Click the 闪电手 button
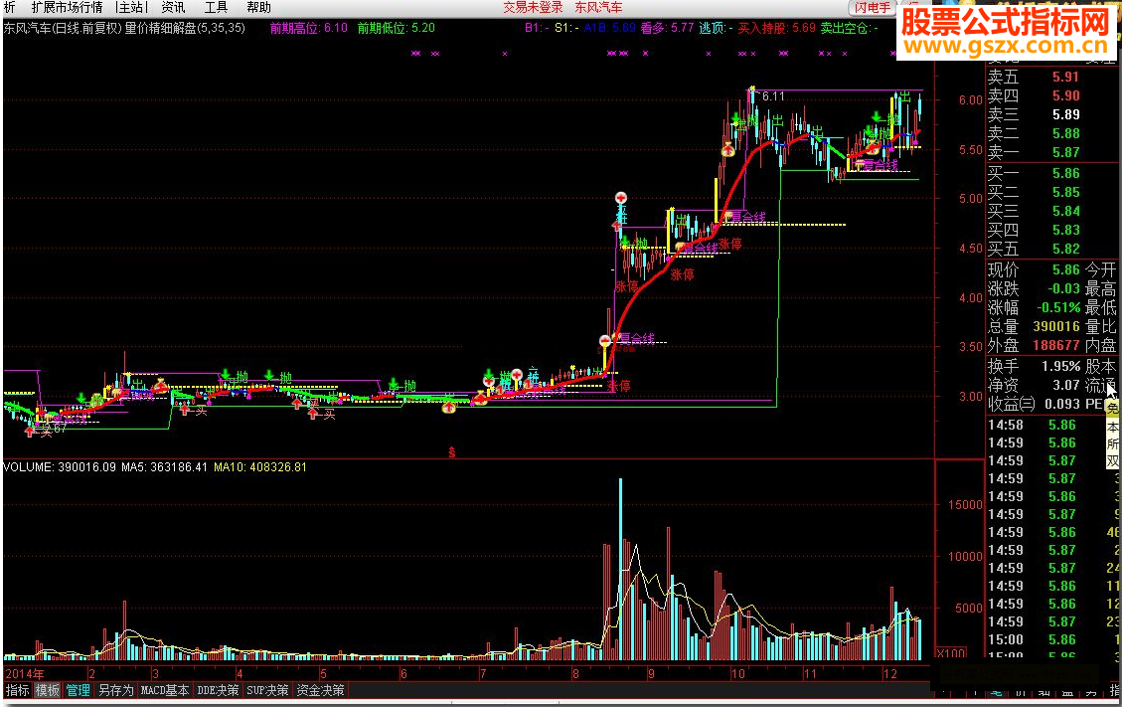Image resolution: width=1122 pixels, height=707 pixels. (873, 8)
